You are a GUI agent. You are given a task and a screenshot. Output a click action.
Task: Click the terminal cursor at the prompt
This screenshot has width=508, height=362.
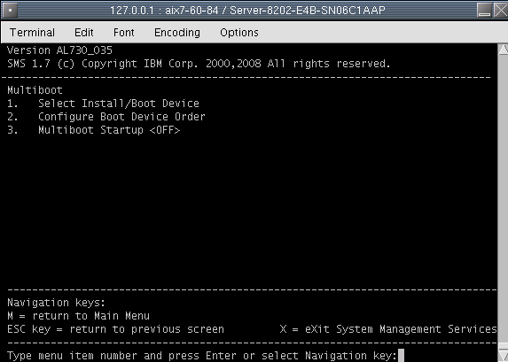[x=401, y=356]
